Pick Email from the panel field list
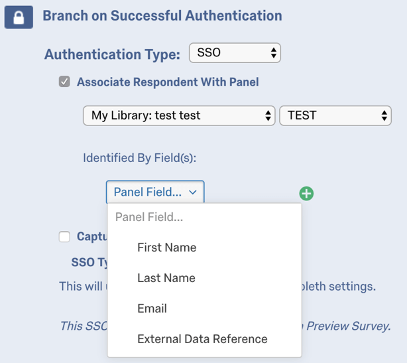The height and width of the screenshot is (363, 407). coord(152,309)
